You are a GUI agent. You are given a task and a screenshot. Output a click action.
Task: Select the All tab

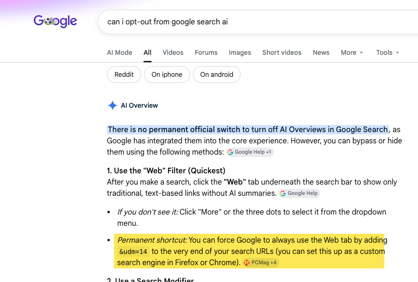(147, 52)
